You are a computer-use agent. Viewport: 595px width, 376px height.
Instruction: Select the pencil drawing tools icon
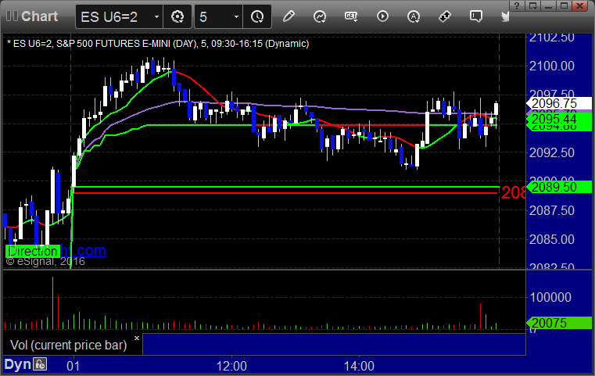[x=289, y=16]
